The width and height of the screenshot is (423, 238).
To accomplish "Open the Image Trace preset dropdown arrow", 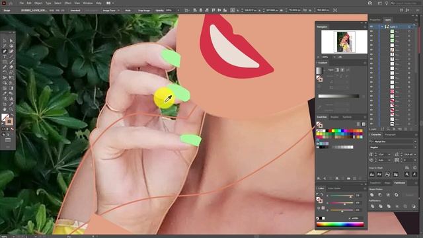I will pos(119,11).
